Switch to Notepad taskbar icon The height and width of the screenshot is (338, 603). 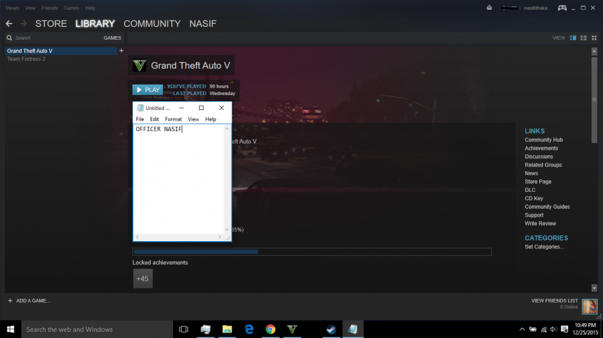[353, 329]
